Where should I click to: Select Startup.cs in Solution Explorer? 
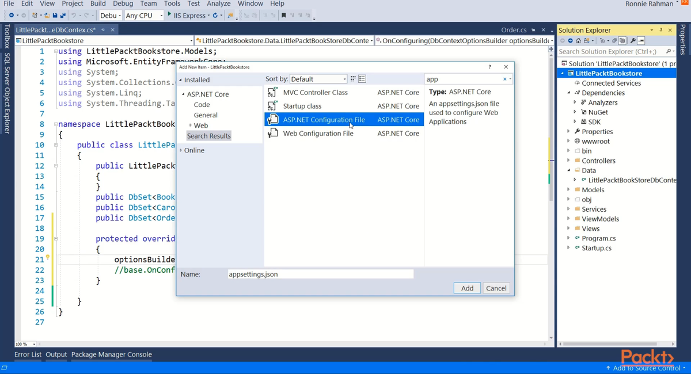[597, 248]
